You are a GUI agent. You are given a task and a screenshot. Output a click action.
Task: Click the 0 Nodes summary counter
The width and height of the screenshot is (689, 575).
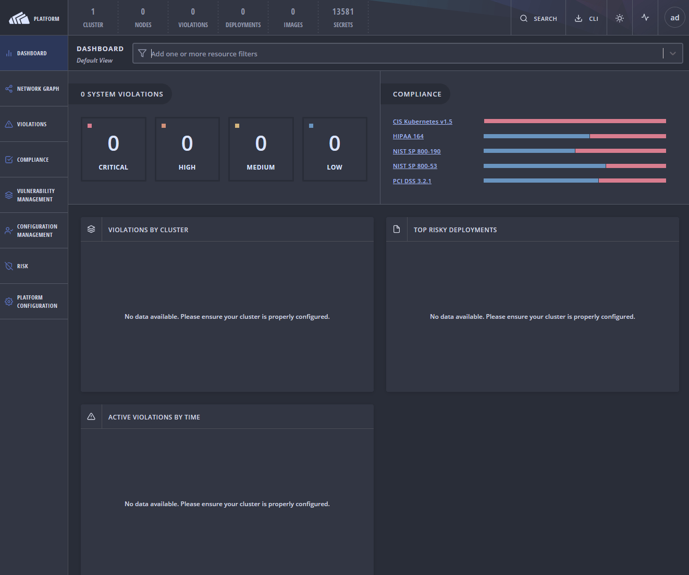[143, 18]
